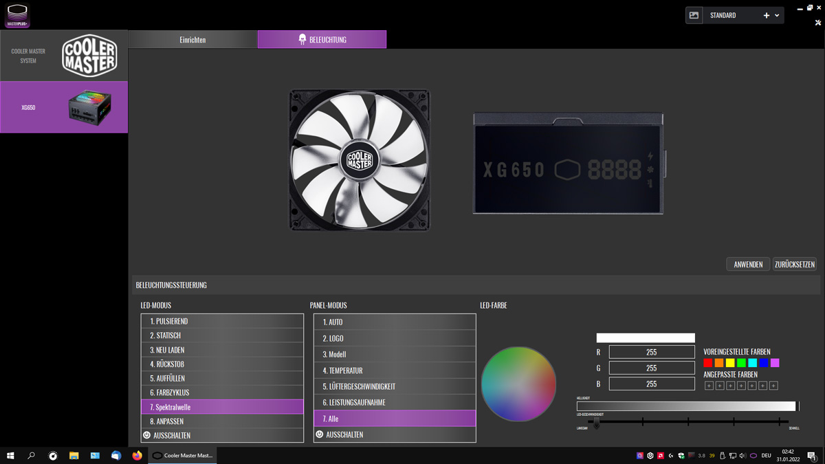Open network status tray icon
Image resolution: width=825 pixels, height=464 pixels.
pyautogui.click(x=733, y=456)
